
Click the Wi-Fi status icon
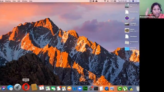(105, 1)
